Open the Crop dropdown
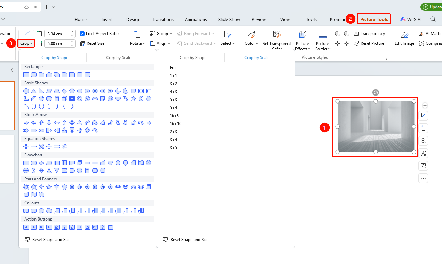 pos(26,43)
